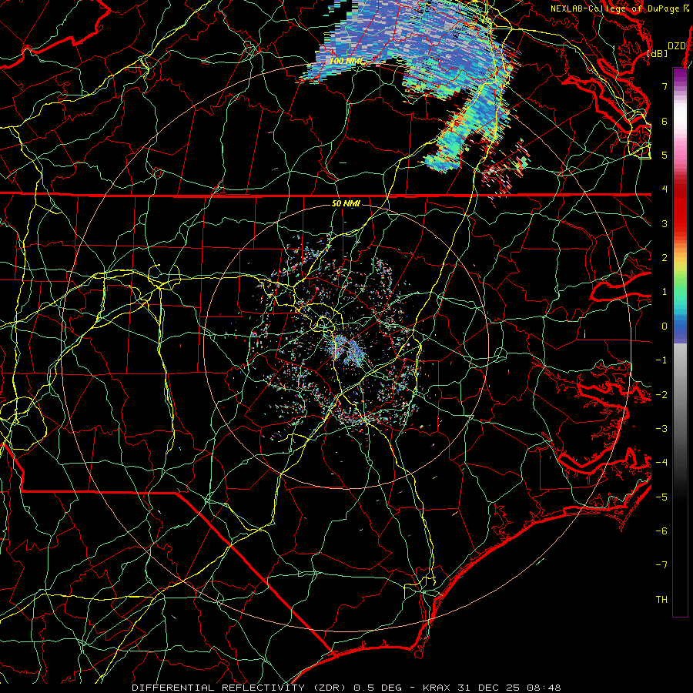The height and width of the screenshot is (693, 693).
Task: Click the -5 value on the dB scale
Action: (x=661, y=497)
